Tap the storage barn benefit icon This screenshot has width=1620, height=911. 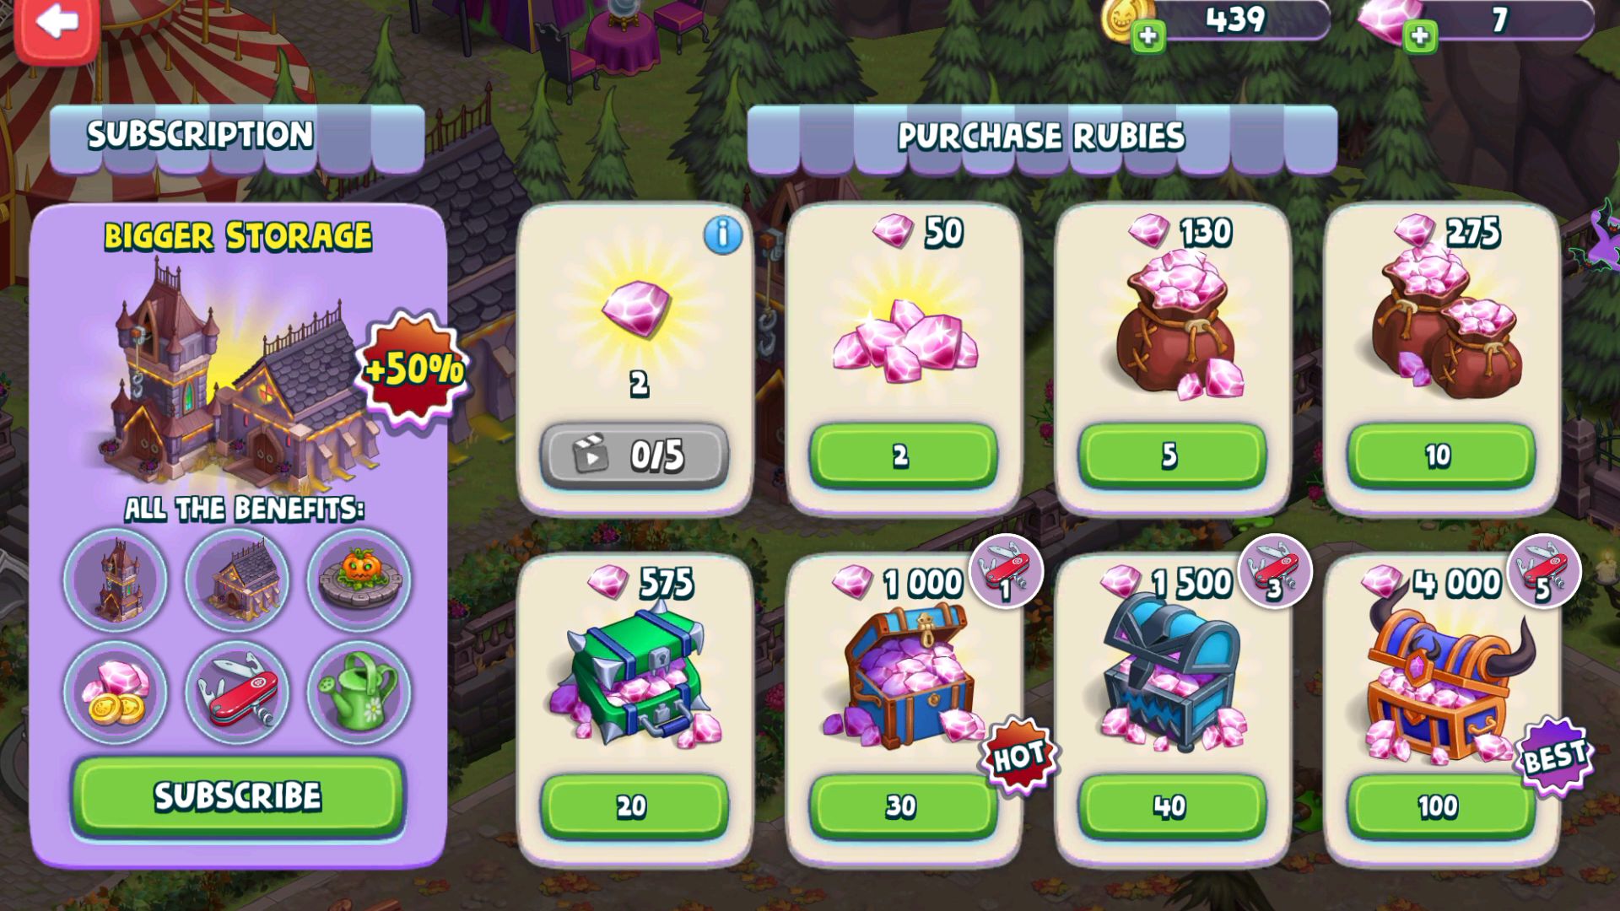(237, 580)
